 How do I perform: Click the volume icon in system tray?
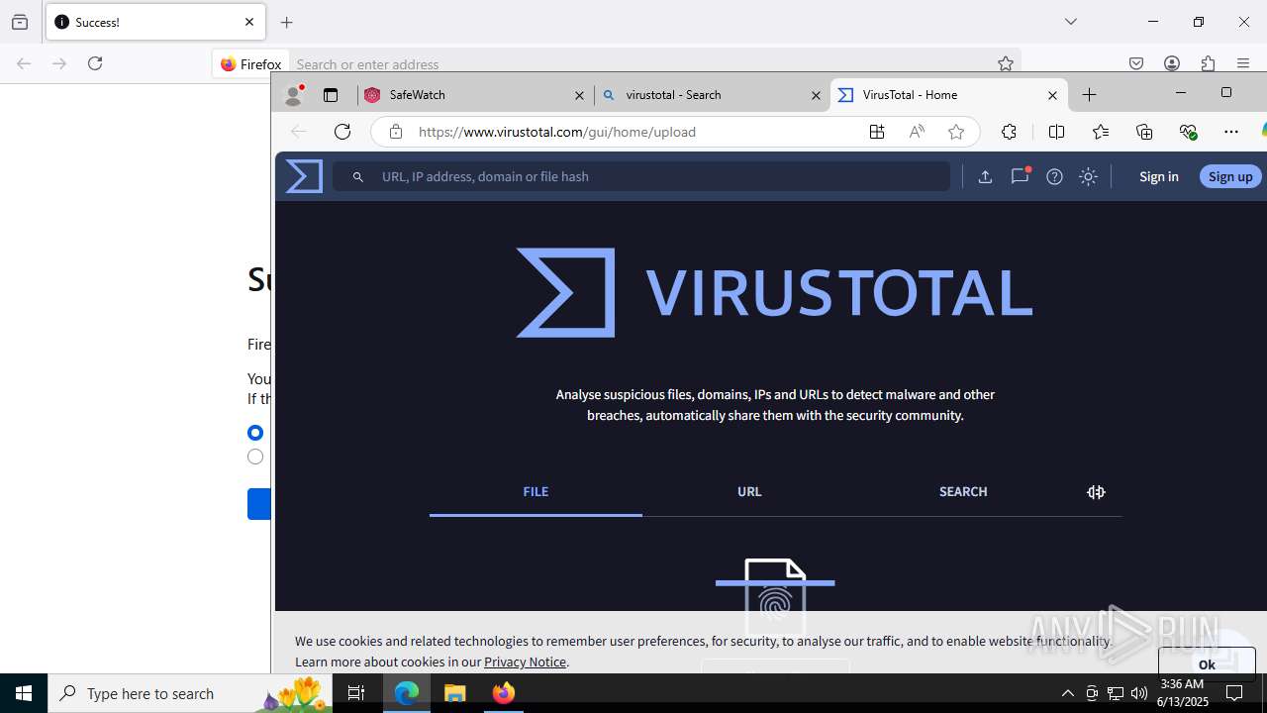pyautogui.click(x=1139, y=693)
